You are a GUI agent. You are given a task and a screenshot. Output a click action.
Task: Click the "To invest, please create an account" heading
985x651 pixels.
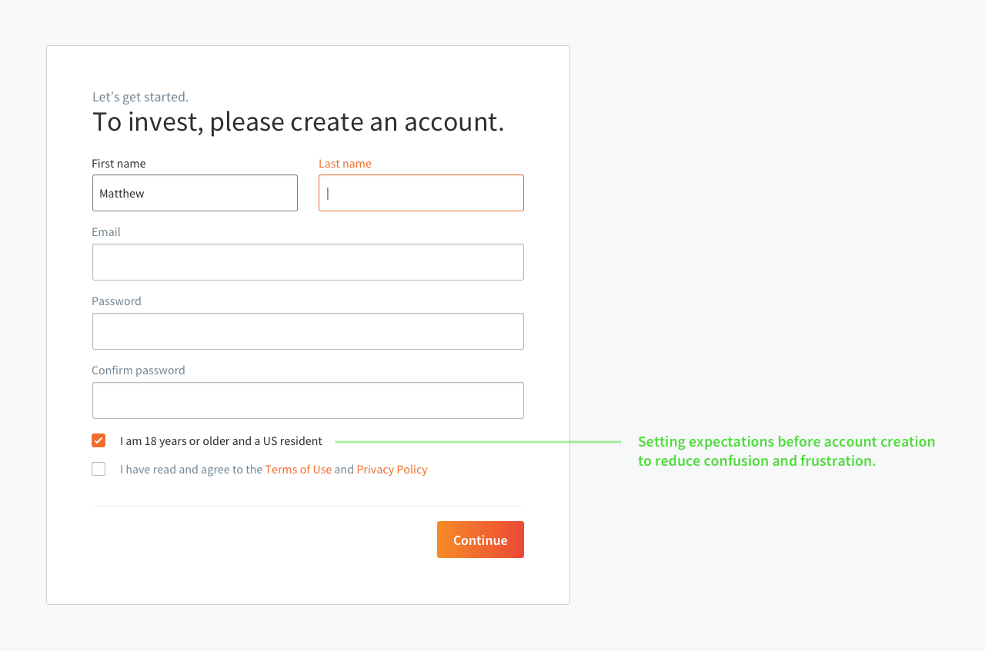pos(298,121)
